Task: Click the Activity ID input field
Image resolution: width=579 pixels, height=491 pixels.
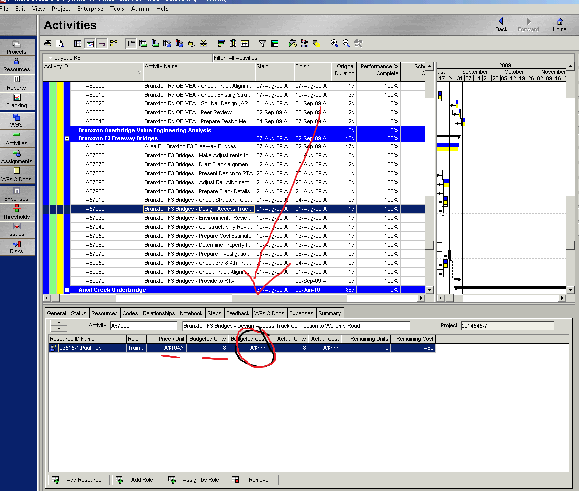Action: click(144, 326)
